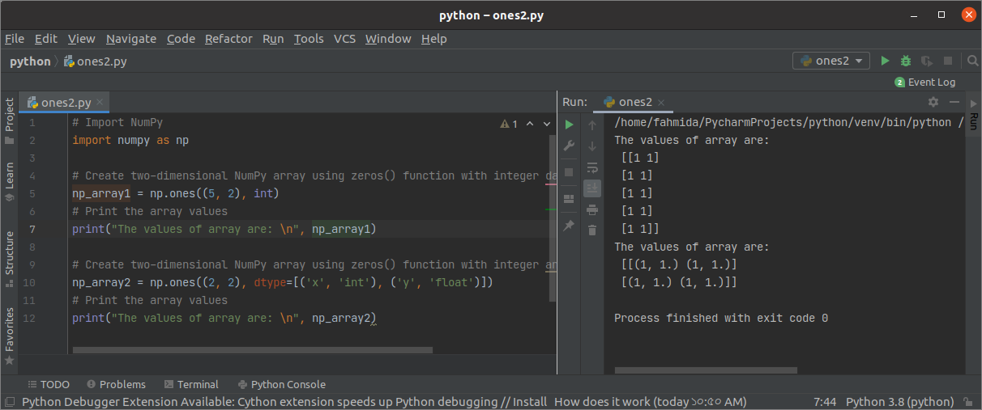982x410 pixels.
Task: Open Run panel settings gear
Action: (x=933, y=102)
